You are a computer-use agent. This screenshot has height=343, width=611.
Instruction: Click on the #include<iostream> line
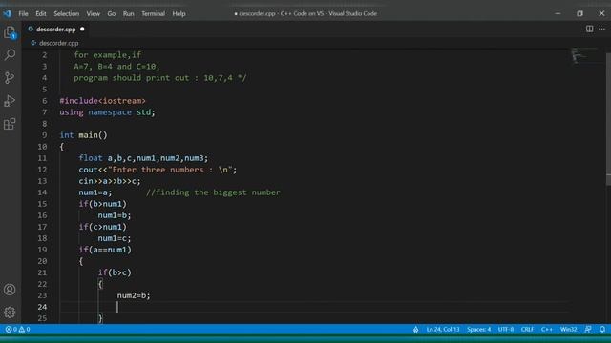pos(102,101)
